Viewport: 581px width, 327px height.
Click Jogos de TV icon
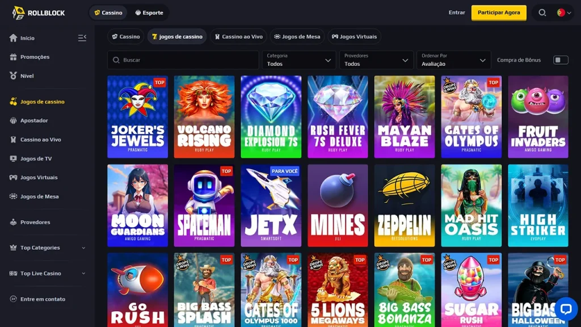(x=14, y=158)
